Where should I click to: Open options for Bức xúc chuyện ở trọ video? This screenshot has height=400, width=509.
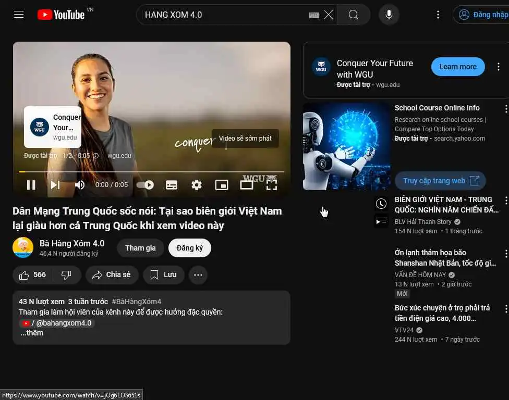(x=506, y=308)
